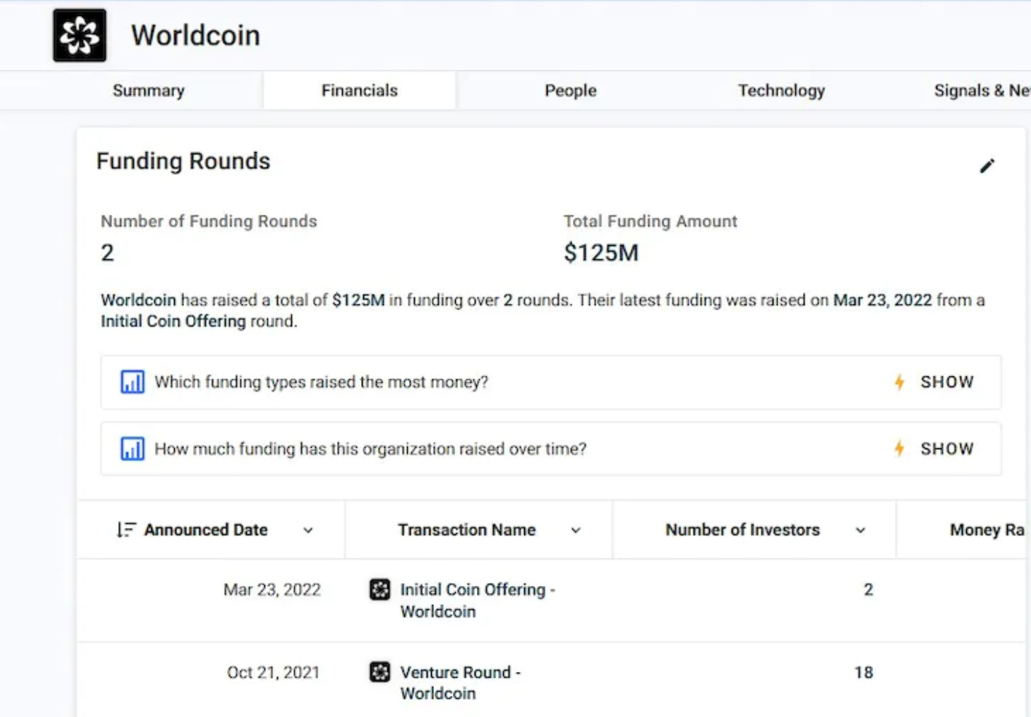
Task: Click lightning bolt icon next to second SHOW
Action: click(899, 449)
